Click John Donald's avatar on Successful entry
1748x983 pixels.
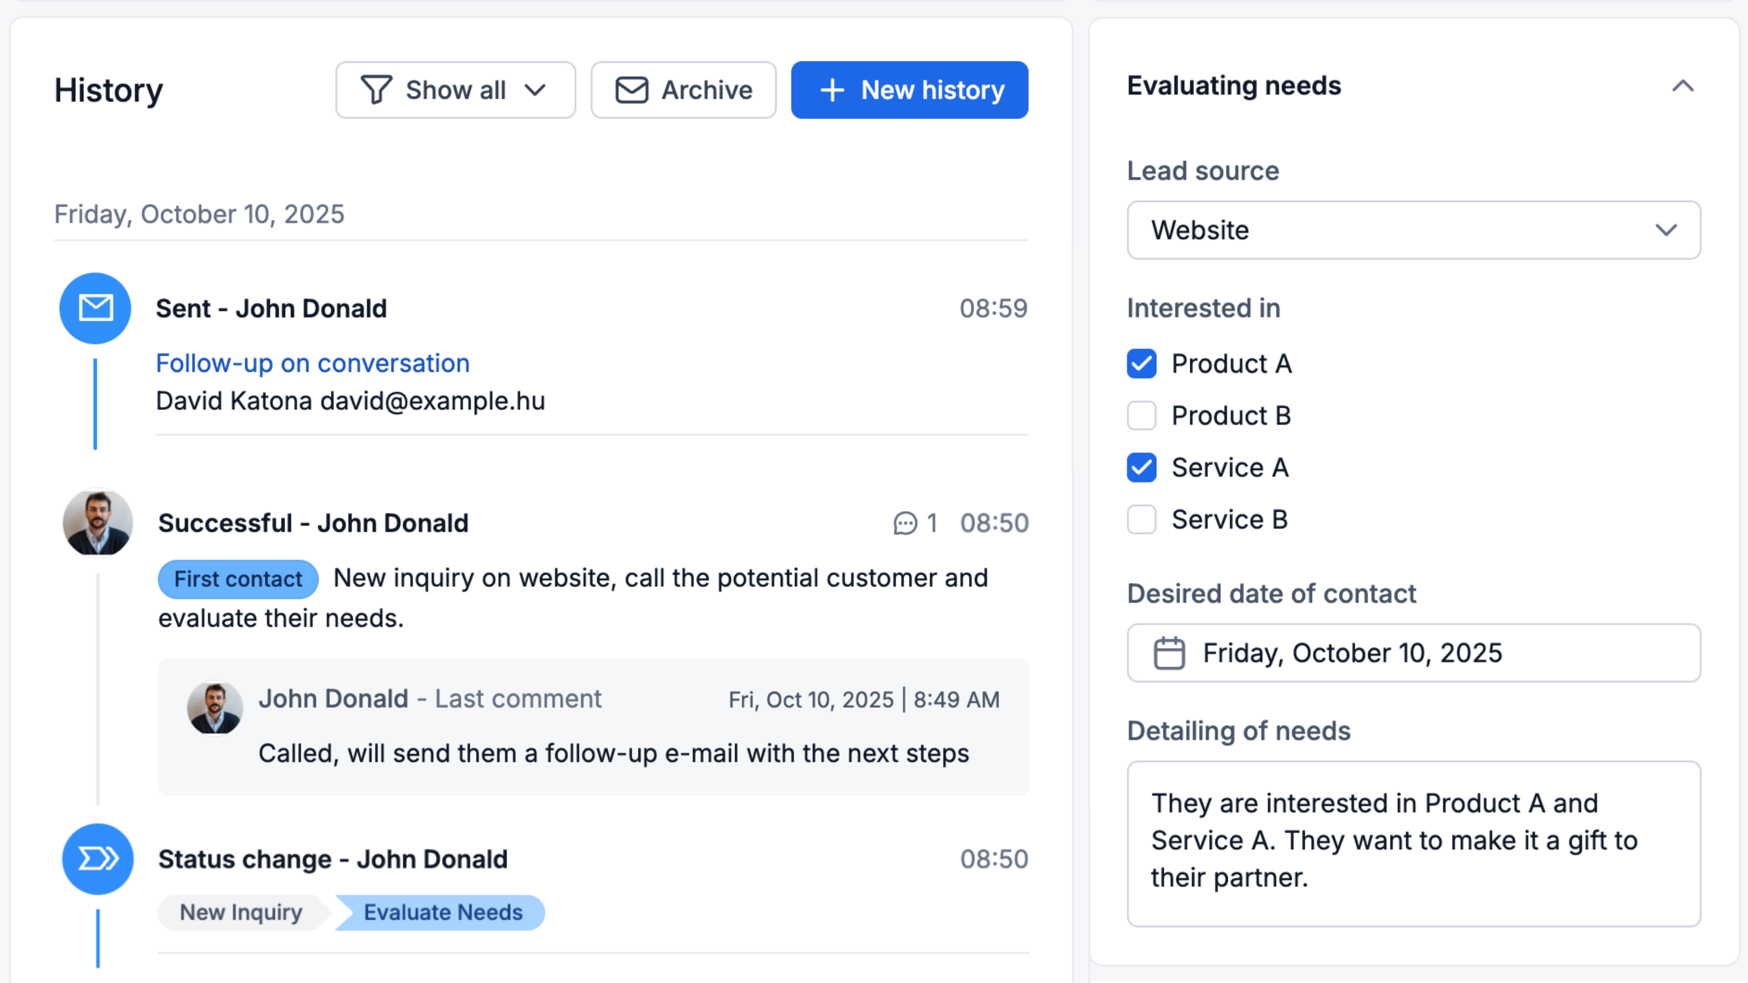pyautogui.click(x=97, y=522)
